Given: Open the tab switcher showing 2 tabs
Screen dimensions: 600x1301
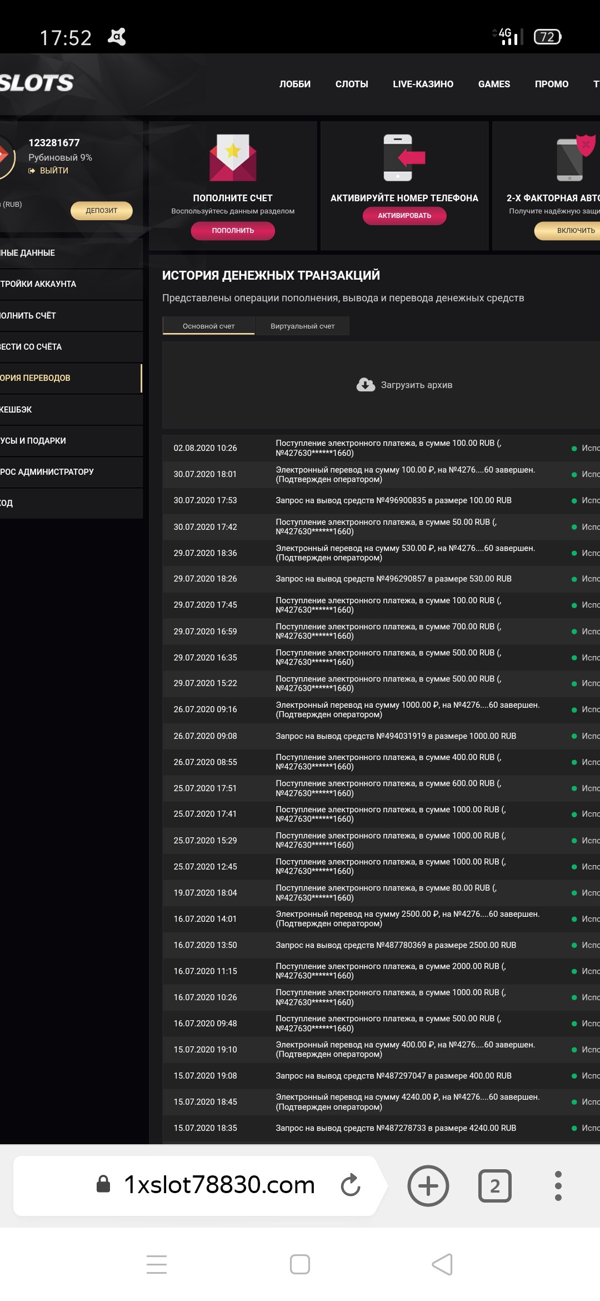Looking at the screenshot, I should click(x=494, y=1185).
